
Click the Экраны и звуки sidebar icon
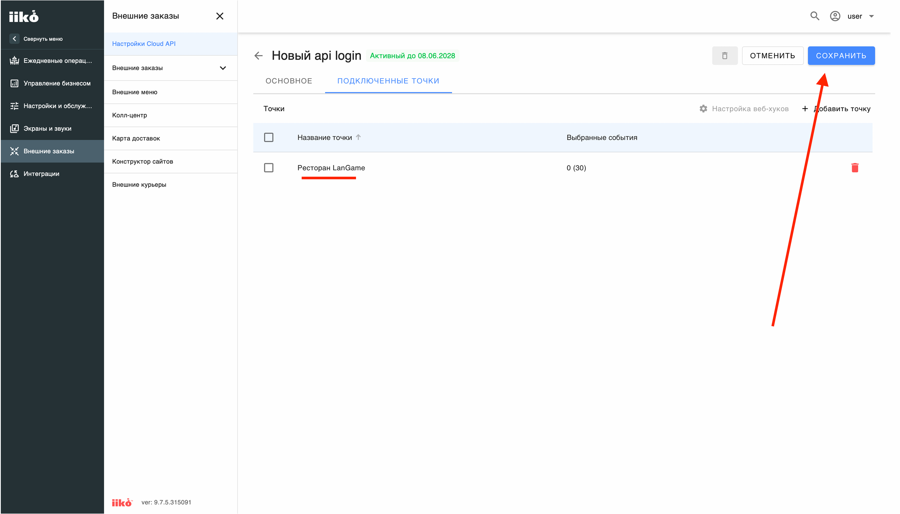tap(14, 128)
